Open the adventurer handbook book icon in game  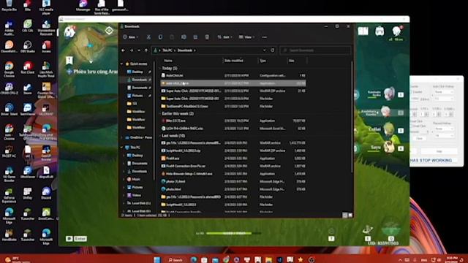pyautogui.click(x=363, y=31)
